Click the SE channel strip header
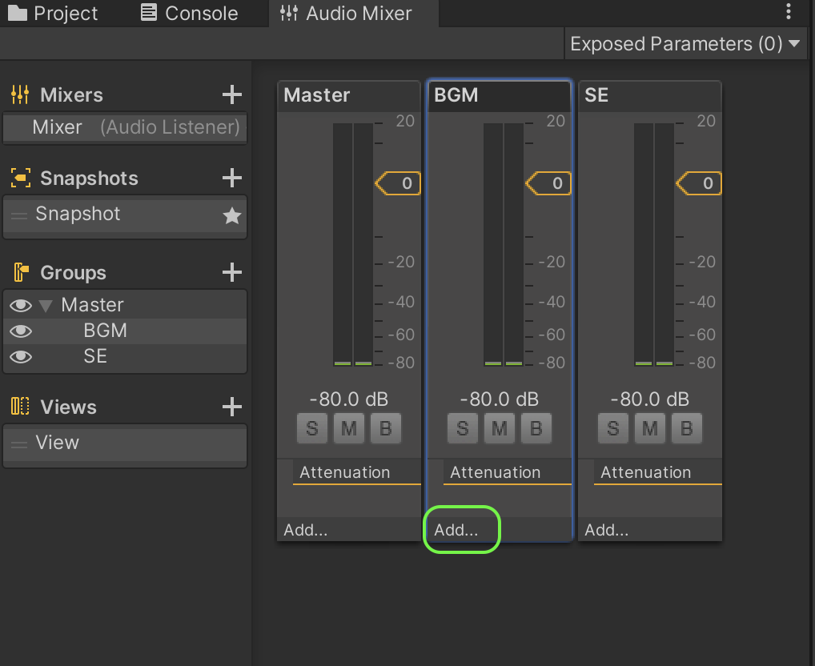Screen dimensions: 815x666 coord(650,95)
